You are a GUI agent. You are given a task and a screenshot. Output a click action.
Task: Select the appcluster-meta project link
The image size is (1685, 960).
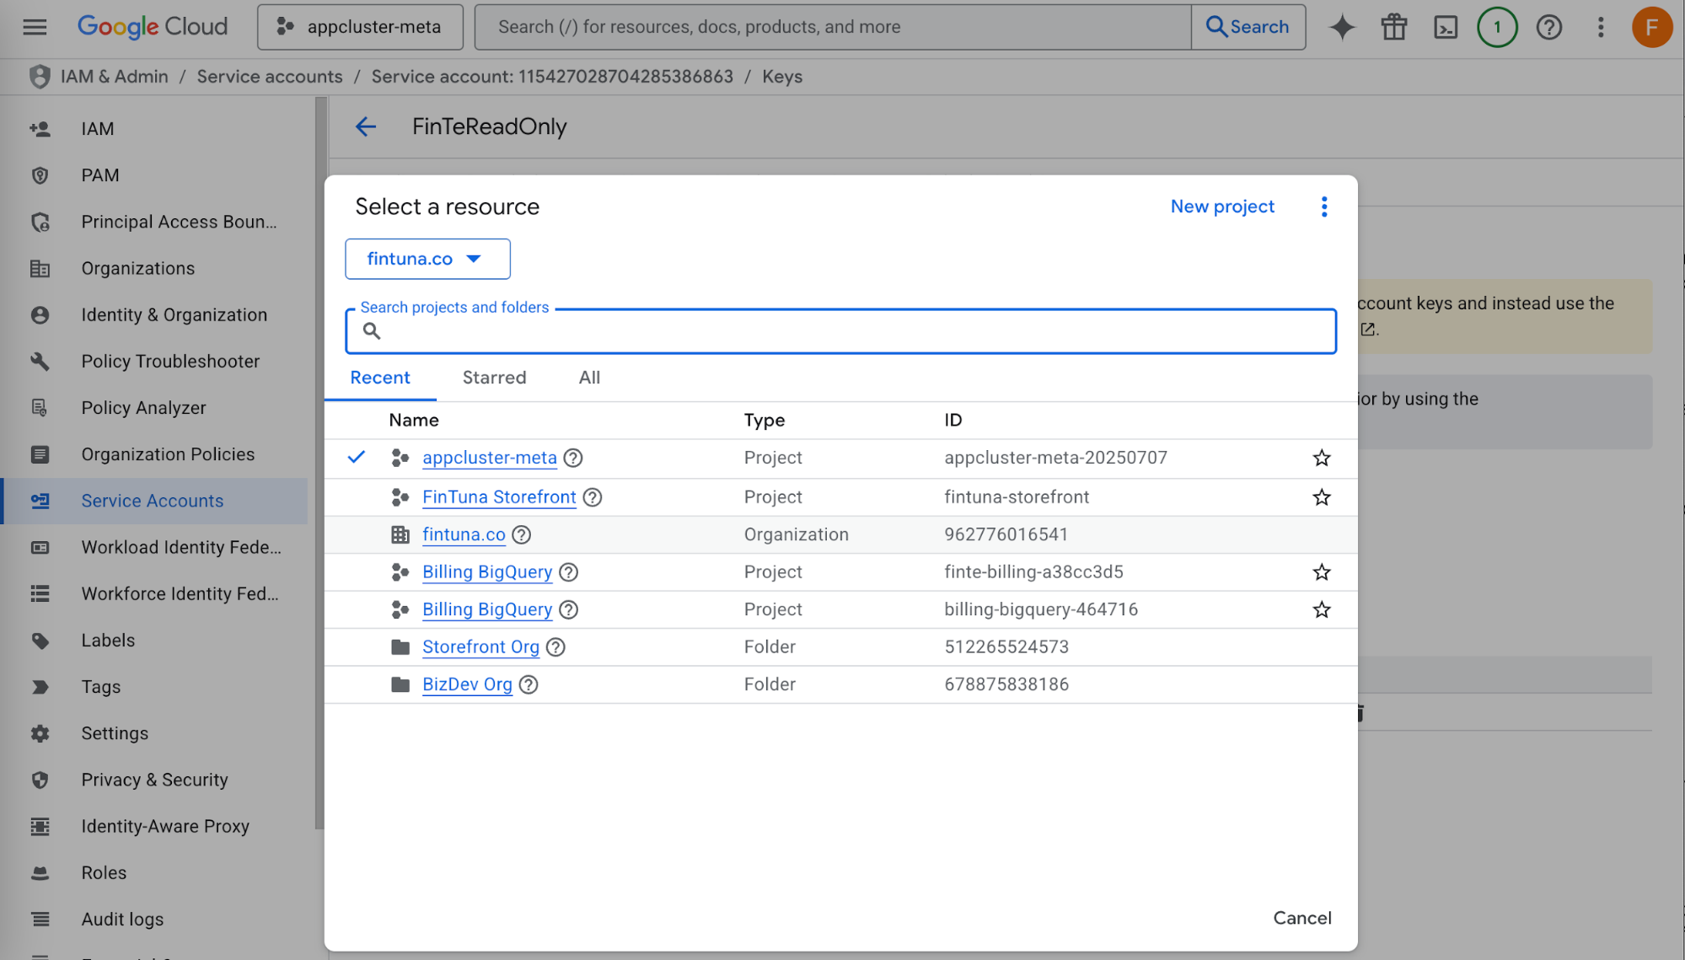(x=490, y=458)
